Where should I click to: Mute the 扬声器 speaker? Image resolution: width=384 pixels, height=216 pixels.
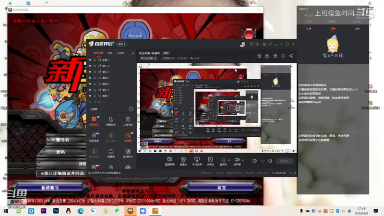click(x=237, y=161)
